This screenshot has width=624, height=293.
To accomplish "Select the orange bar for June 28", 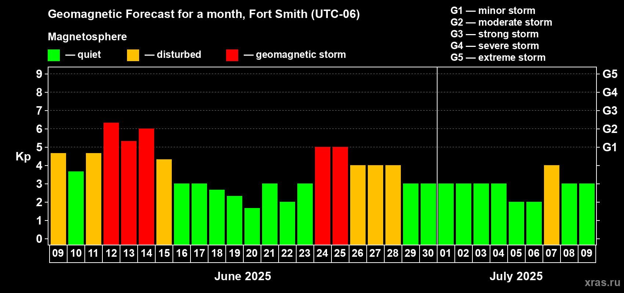I will coord(393,205).
